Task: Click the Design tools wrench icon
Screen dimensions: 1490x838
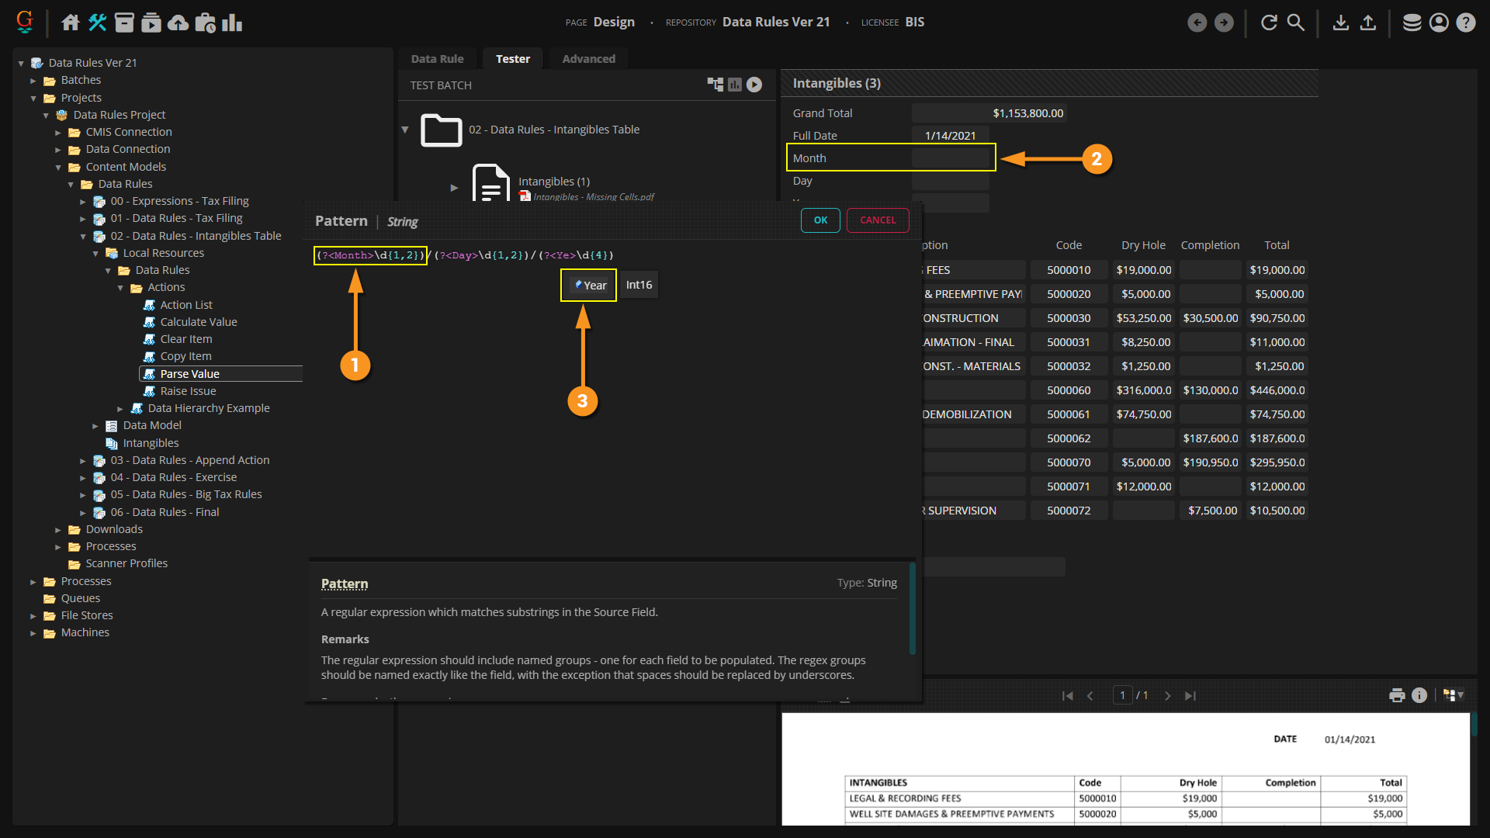Action: pos(97,23)
